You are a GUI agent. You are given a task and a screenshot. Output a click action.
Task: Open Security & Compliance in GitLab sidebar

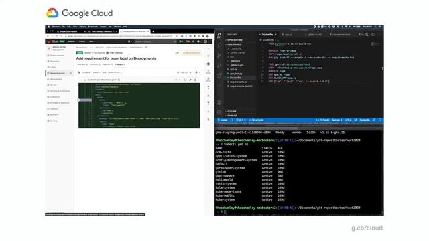[x=60, y=91]
